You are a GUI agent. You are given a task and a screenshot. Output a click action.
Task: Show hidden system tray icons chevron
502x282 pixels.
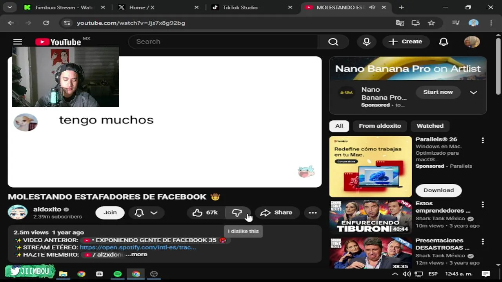tap(395, 274)
